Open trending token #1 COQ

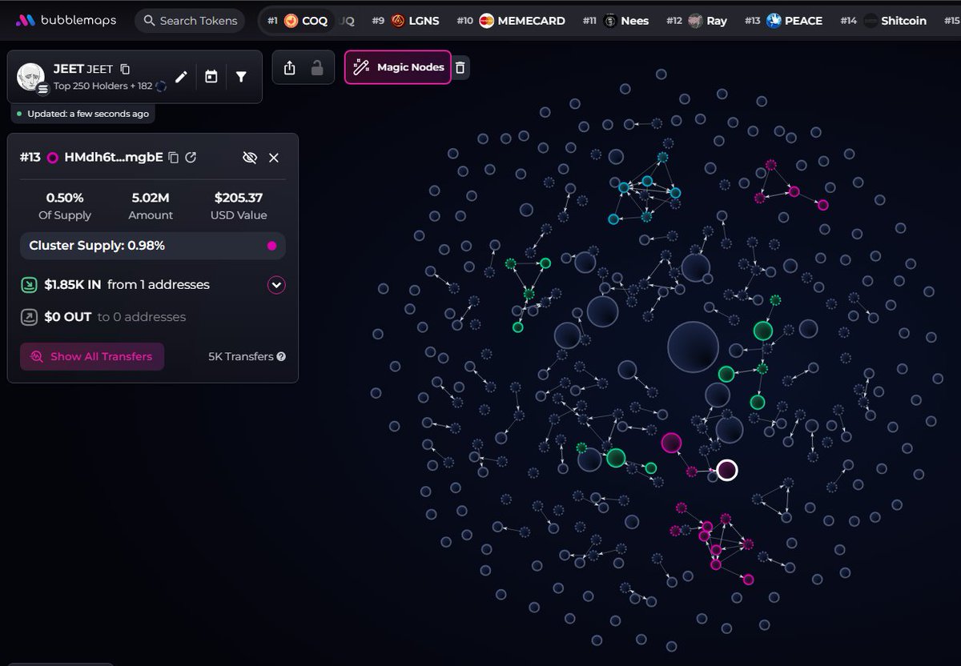pos(297,21)
